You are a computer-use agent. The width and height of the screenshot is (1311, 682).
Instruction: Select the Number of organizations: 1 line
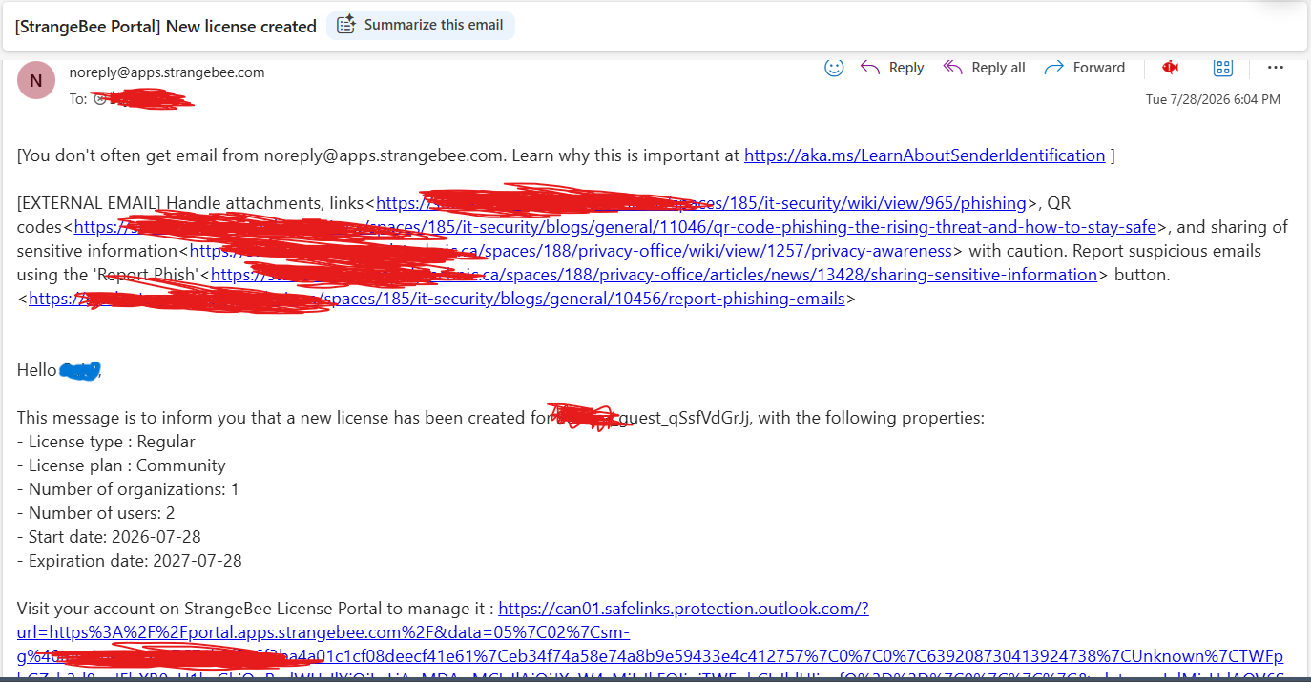click(x=128, y=489)
